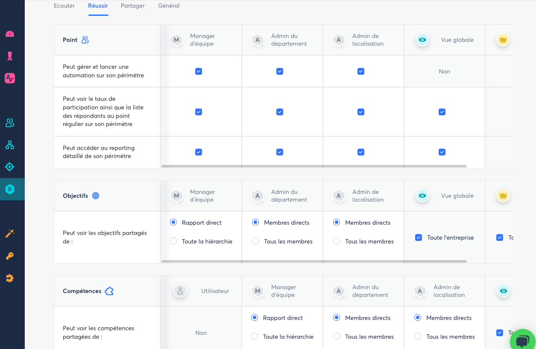Click the Objectifs table horizontal scrollbar

[x=314, y=261]
